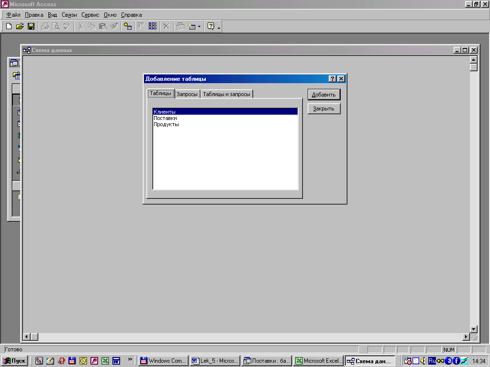490x367 pixels.
Task: Open the toolbar options arrow after help
Action: coord(219,27)
